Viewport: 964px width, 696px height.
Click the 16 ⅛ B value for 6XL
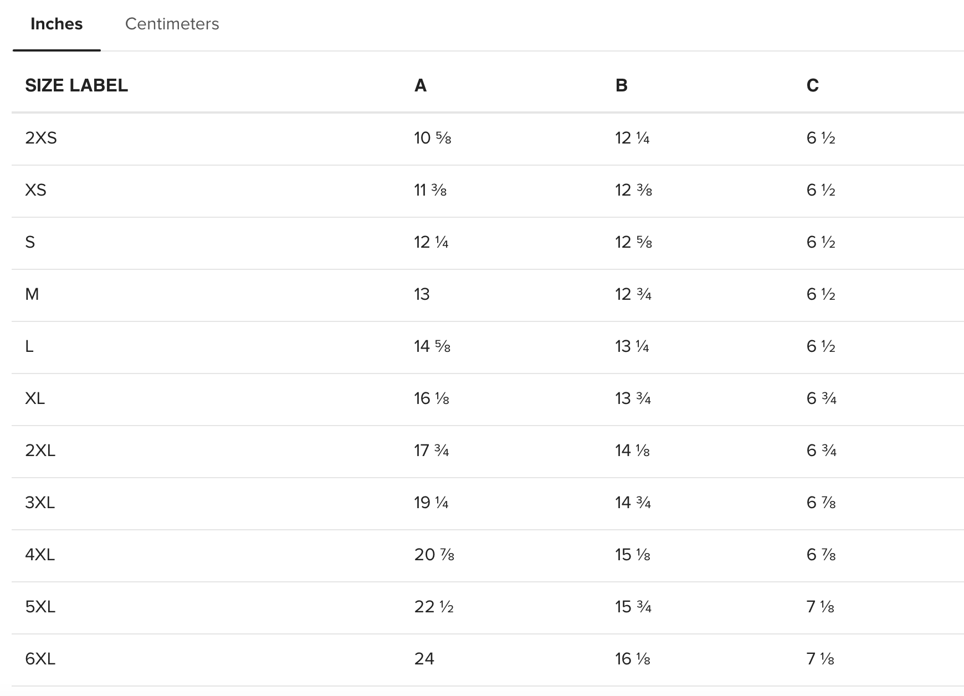[633, 658]
